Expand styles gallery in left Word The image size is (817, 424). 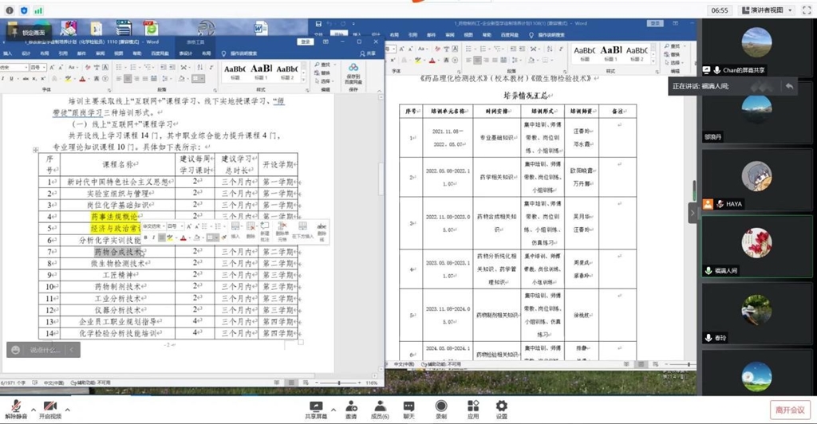(x=305, y=79)
